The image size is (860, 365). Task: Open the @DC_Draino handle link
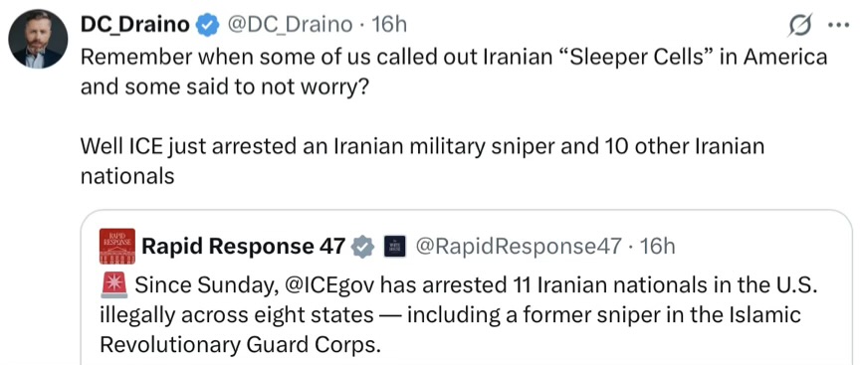coord(289,25)
